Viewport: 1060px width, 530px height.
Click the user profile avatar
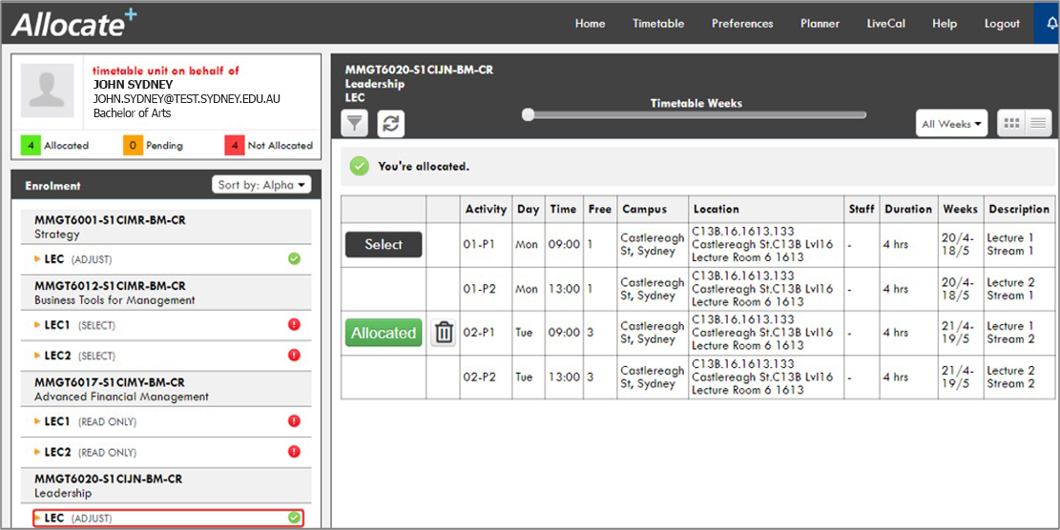pyautogui.click(x=48, y=91)
